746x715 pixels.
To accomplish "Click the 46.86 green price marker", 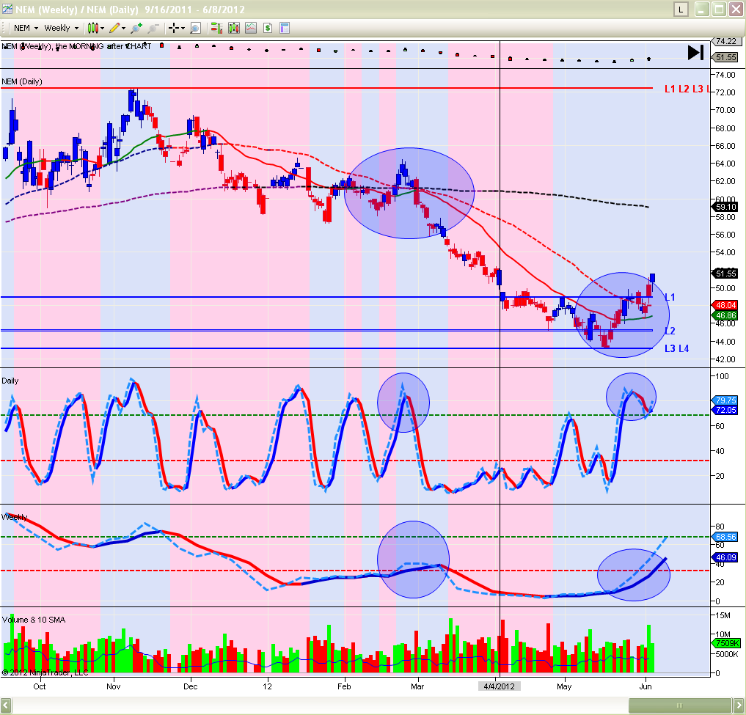I will click(x=725, y=315).
